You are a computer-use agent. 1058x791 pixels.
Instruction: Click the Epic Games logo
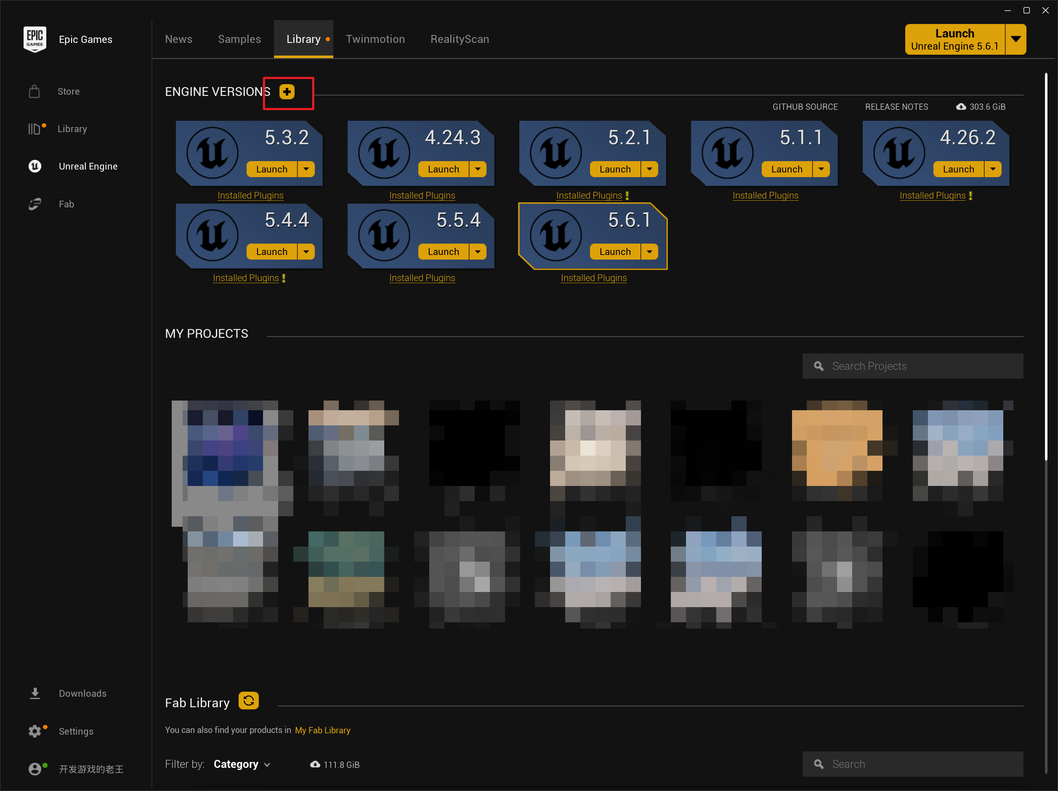click(x=35, y=39)
